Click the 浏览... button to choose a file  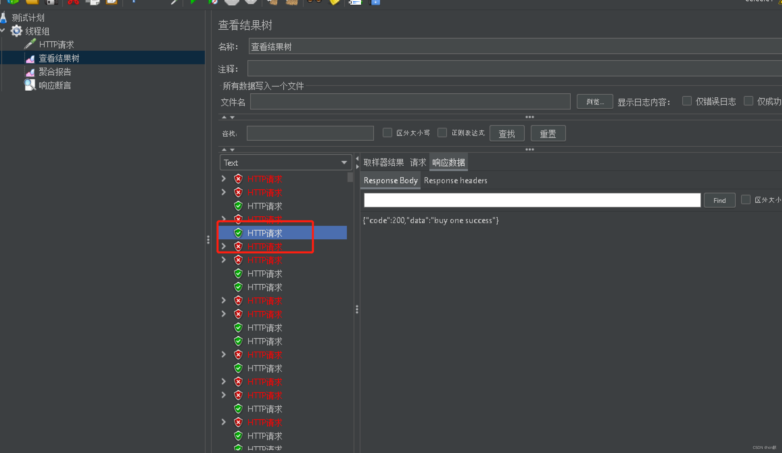594,101
